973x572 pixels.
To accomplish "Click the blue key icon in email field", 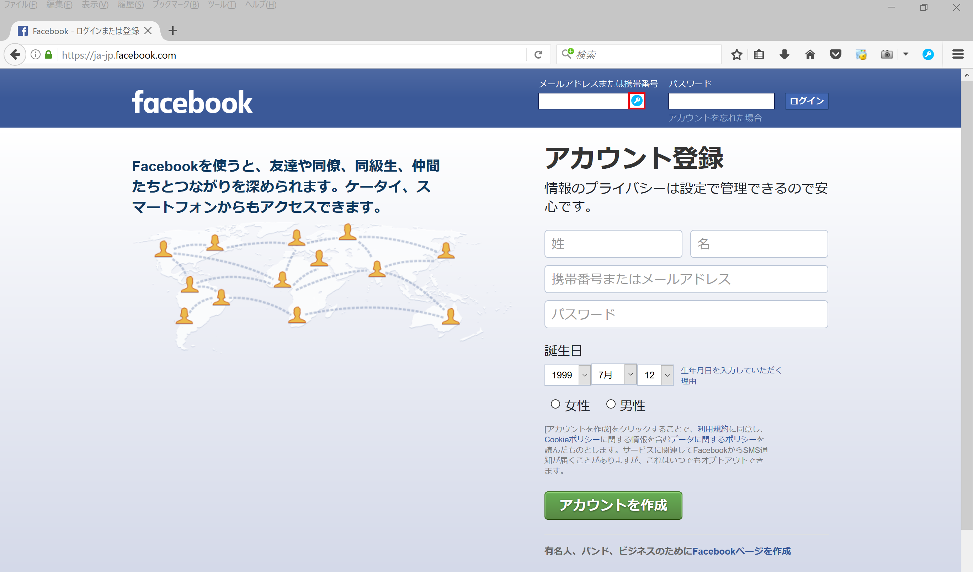I will [637, 101].
